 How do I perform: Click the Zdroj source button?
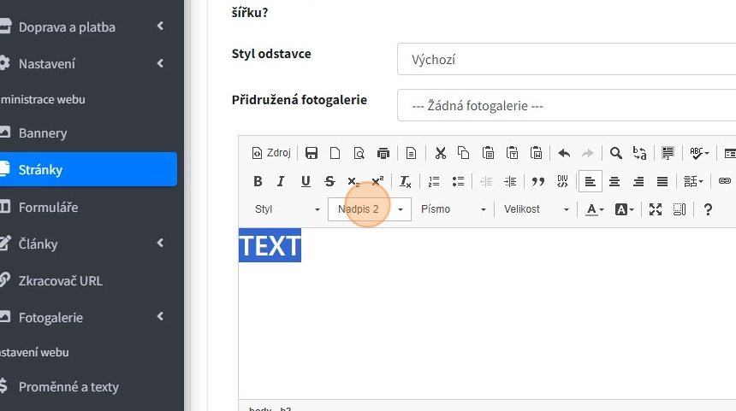click(x=271, y=154)
